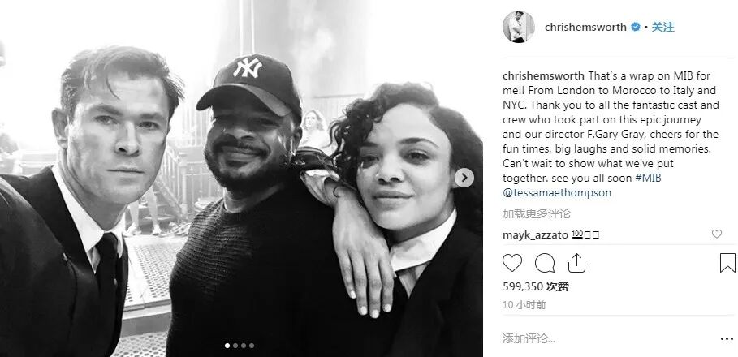
Task: Open chrishemsworth username in header
Action: pos(585,28)
